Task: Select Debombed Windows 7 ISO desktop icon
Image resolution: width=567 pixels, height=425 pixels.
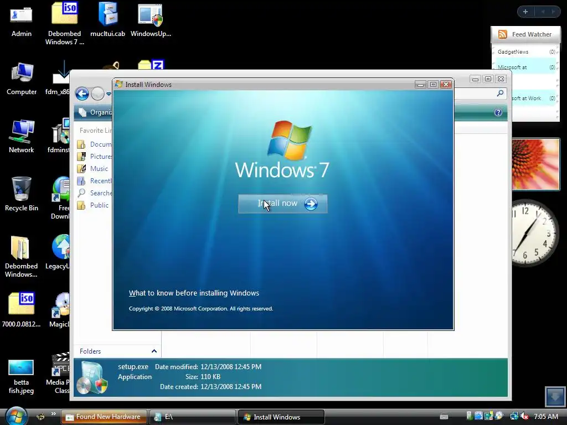Action: point(65,23)
